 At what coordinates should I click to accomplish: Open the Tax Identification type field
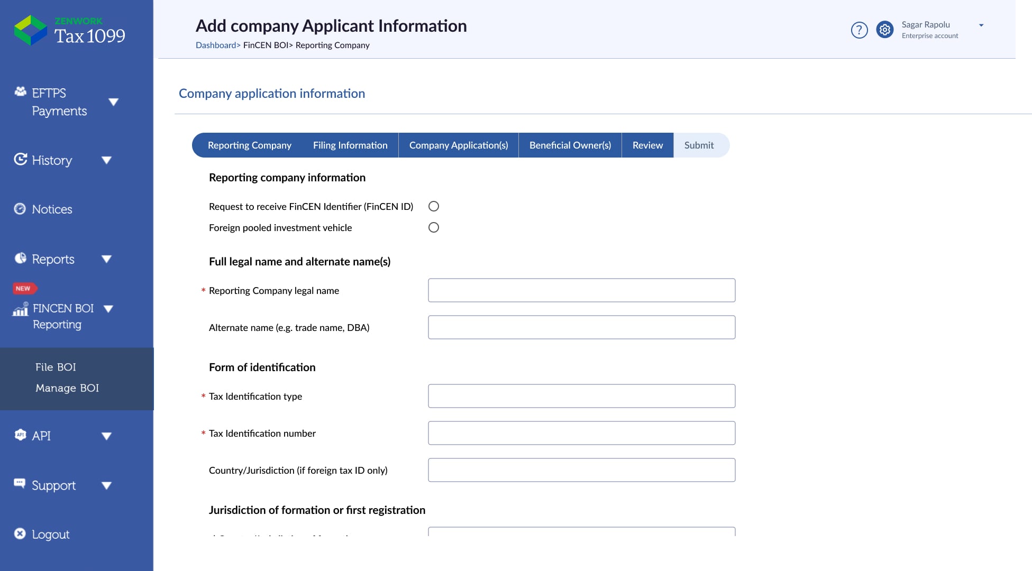581,396
